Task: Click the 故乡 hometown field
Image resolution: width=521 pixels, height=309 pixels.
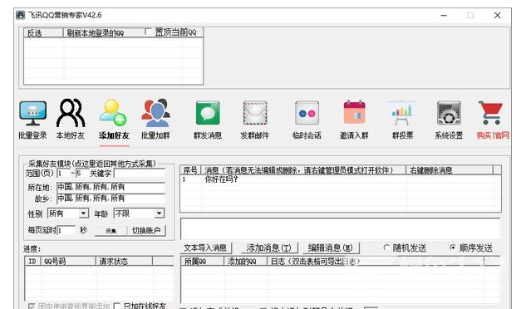Action: pyautogui.click(x=111, y=199)
